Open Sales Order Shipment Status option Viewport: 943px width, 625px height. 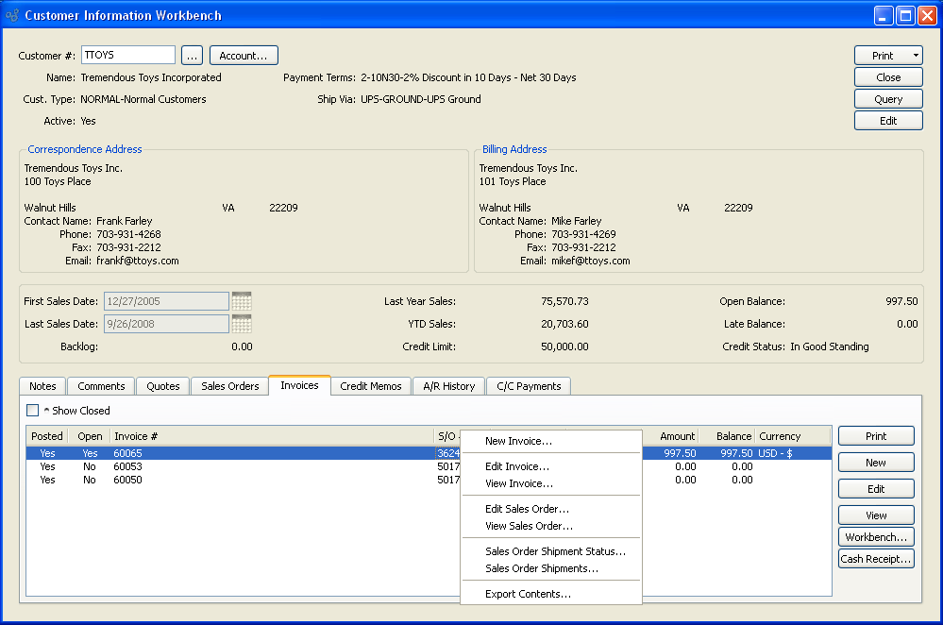pyautogui.click(x=555, y=551)
